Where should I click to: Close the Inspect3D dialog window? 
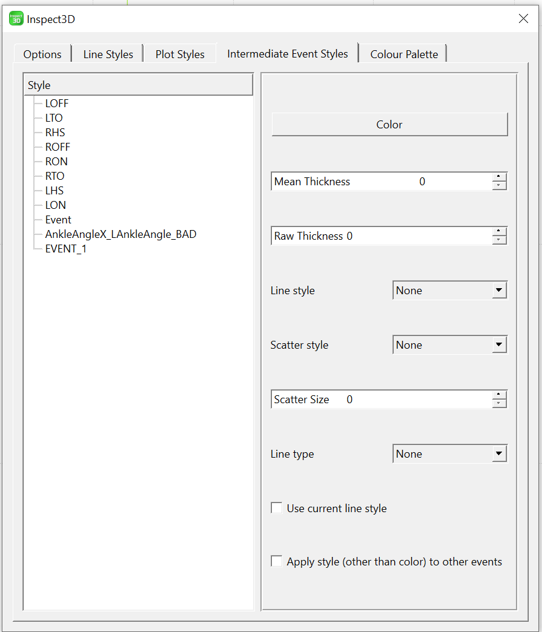point(523,19)
